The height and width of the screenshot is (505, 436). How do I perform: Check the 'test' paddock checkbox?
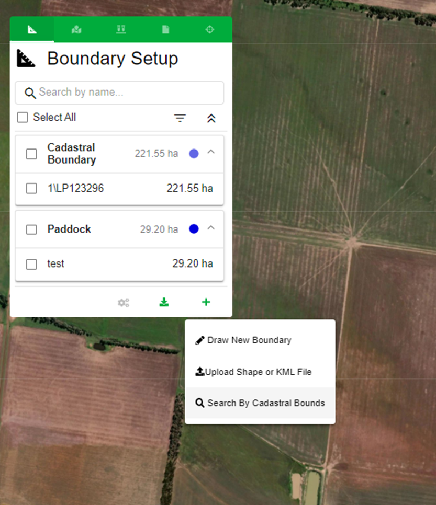(x=31, y=264)
